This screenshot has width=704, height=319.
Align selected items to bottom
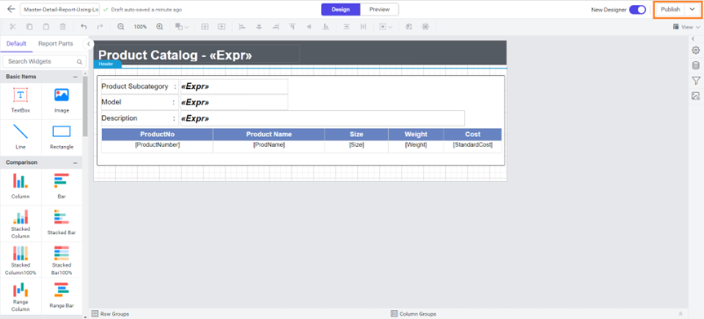click(326, 27)
